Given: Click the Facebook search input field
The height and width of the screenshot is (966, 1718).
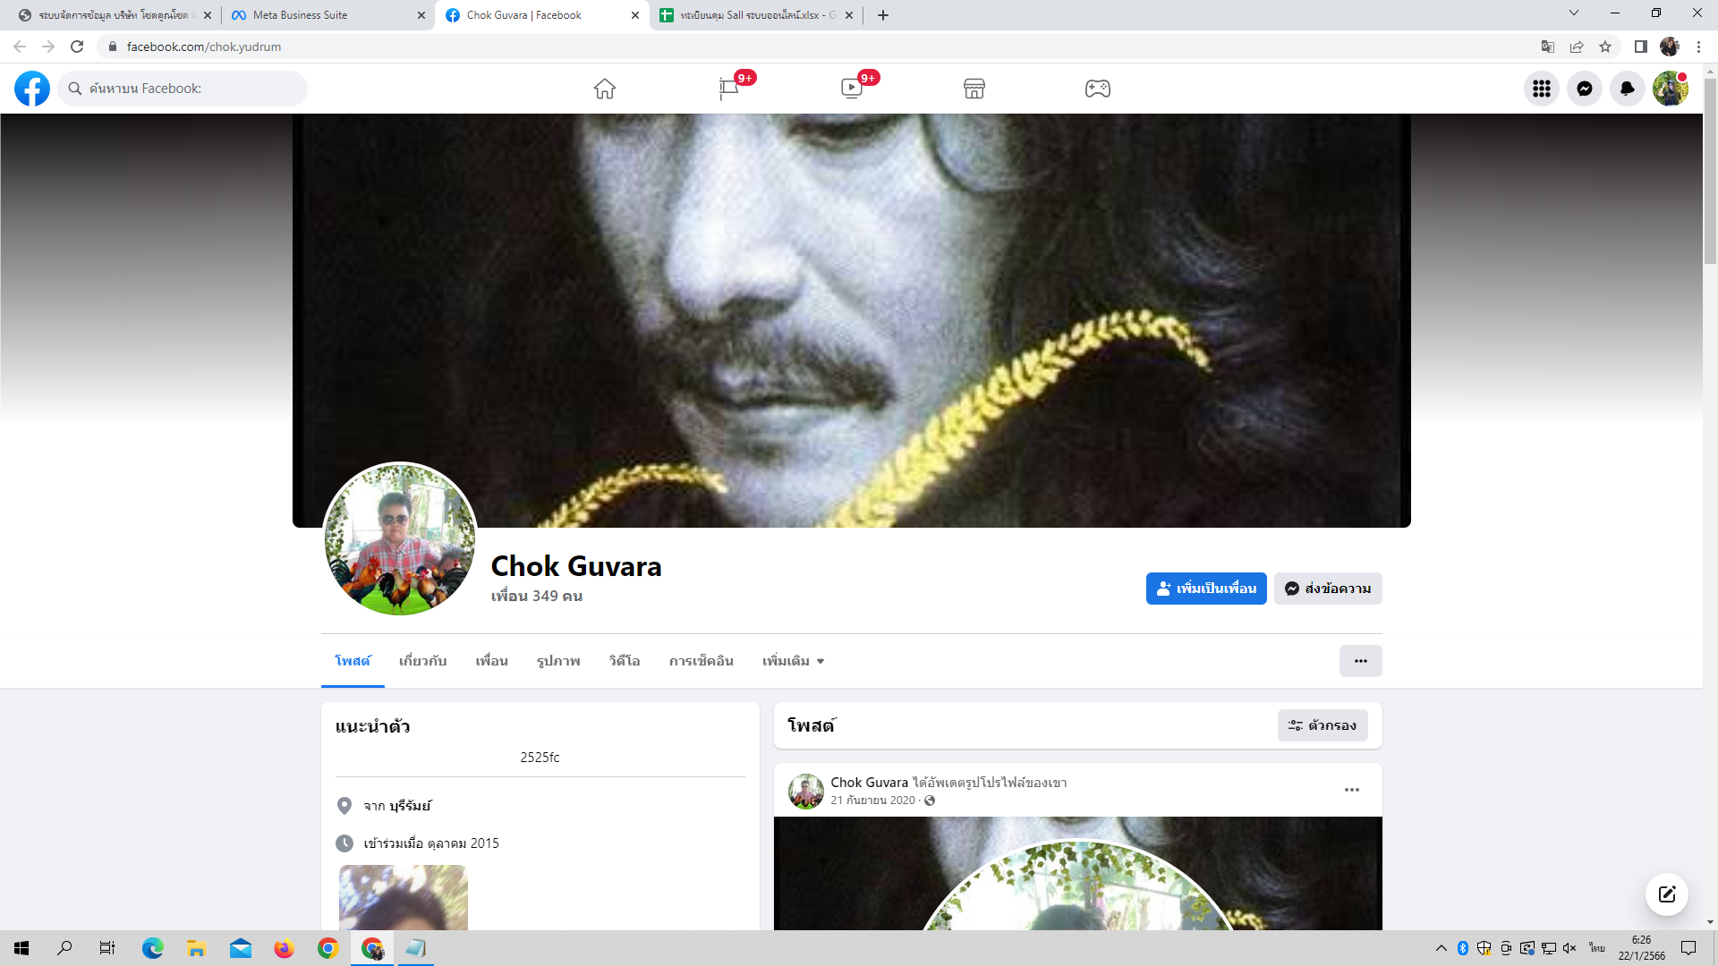Looking at the screenshot, I should 188,89.
